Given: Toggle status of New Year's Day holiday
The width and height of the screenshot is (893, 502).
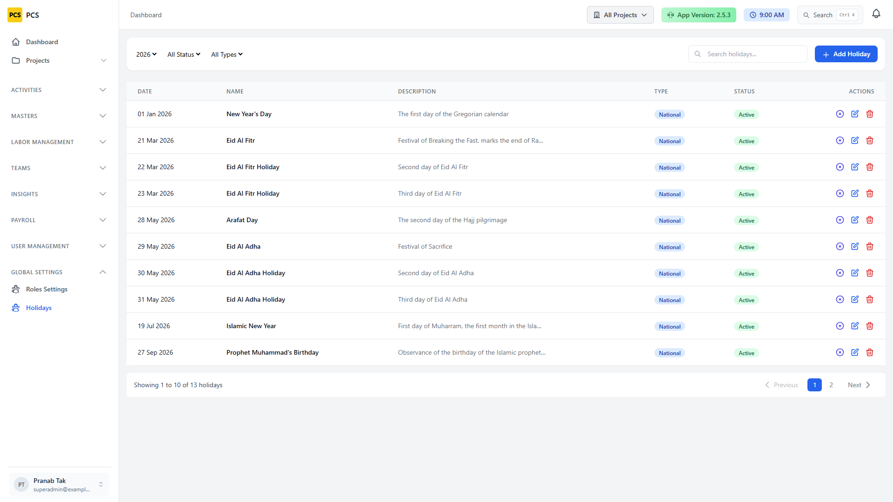Looking at the screenshot, I should (x=840, y=114).
